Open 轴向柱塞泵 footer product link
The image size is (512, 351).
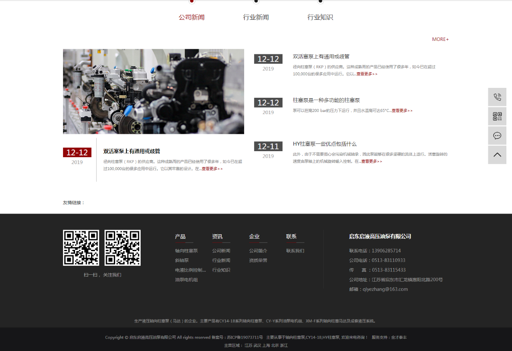(186, 251)
